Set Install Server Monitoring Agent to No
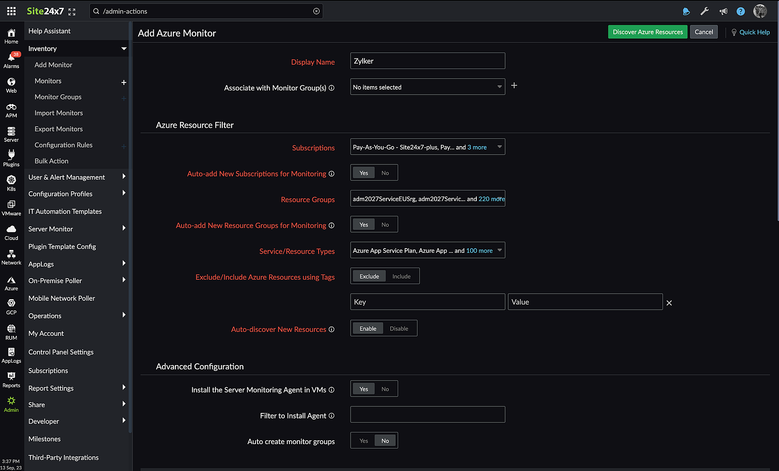779x471 pixels. pos(385,389)
